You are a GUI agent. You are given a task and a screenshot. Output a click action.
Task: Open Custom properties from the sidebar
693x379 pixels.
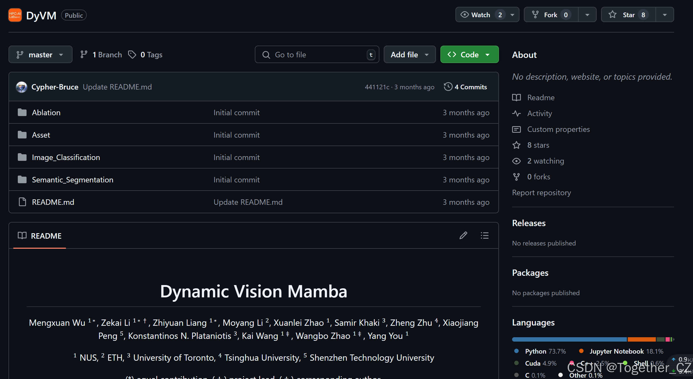[x=558, y=129]
